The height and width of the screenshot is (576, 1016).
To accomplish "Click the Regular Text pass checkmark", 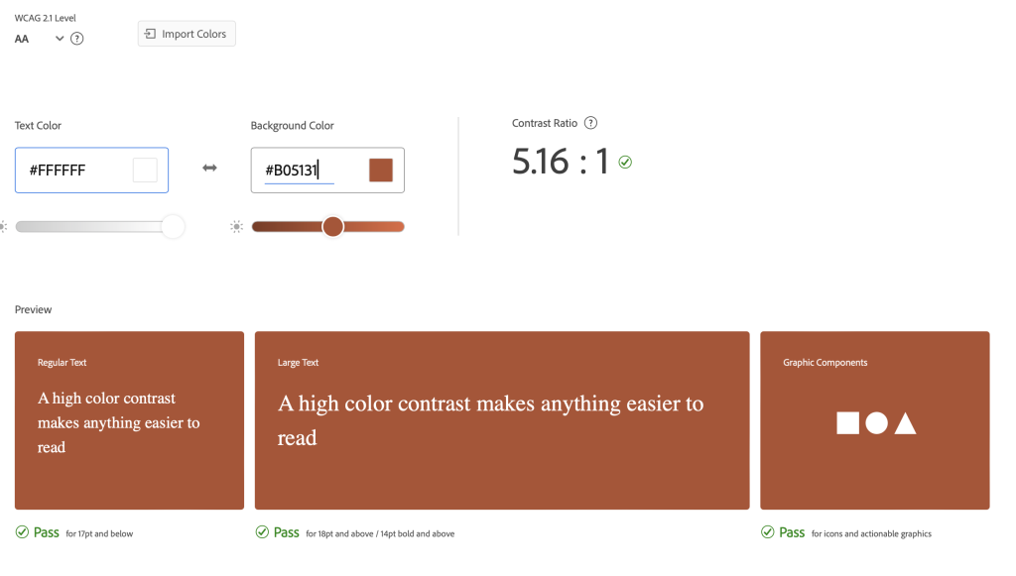I will [x=22, y=532].
